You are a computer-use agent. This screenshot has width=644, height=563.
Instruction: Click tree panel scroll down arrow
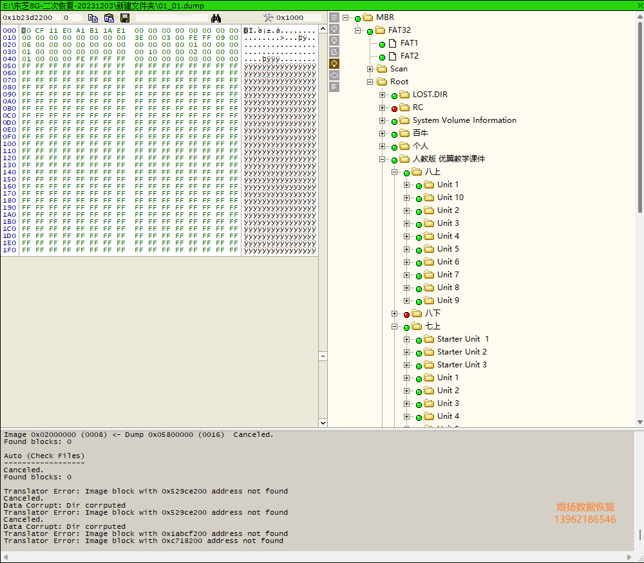click(x=640, y=422)
